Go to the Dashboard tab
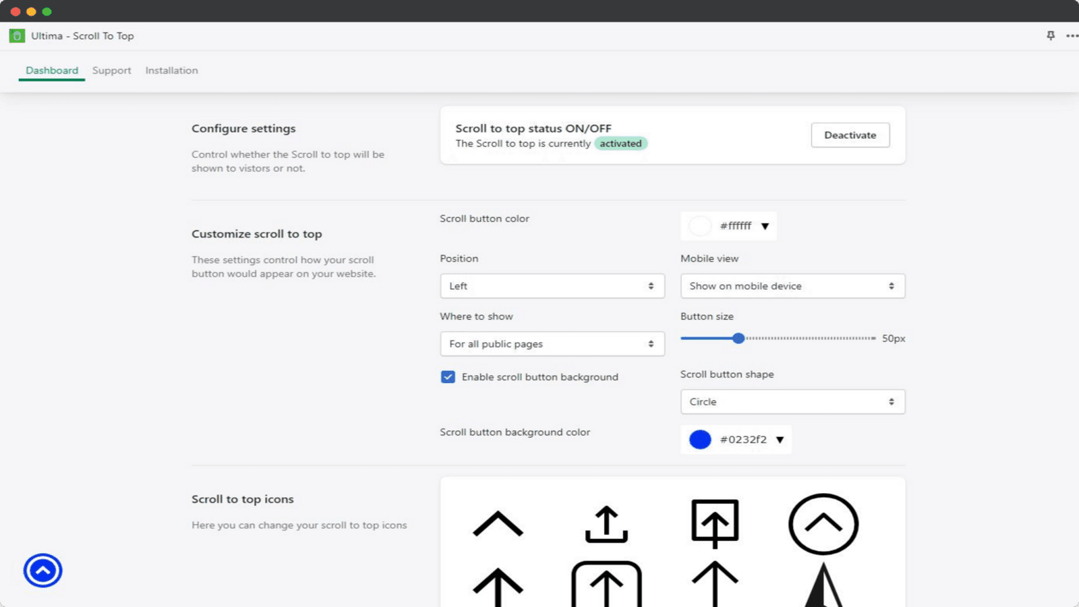This screenshot has width=1079, height=607. coord(52,70)
